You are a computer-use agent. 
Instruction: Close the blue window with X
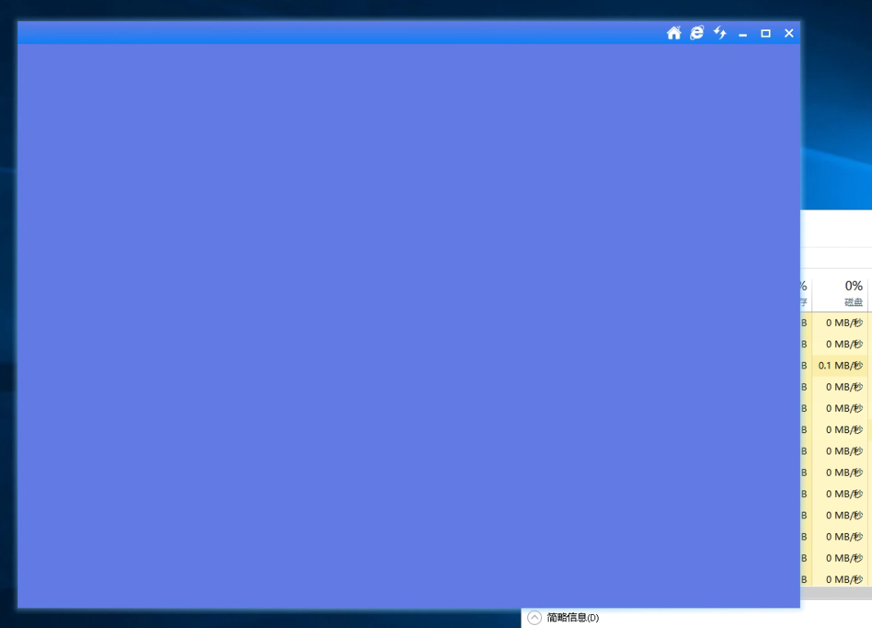(788, 34)
